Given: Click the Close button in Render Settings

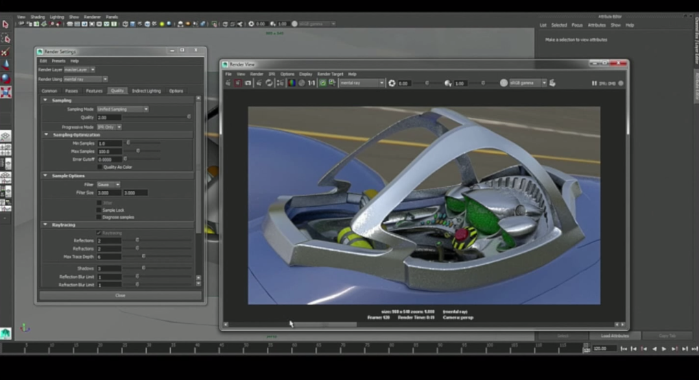Looking at the screenshot, I should pos(120,295).
